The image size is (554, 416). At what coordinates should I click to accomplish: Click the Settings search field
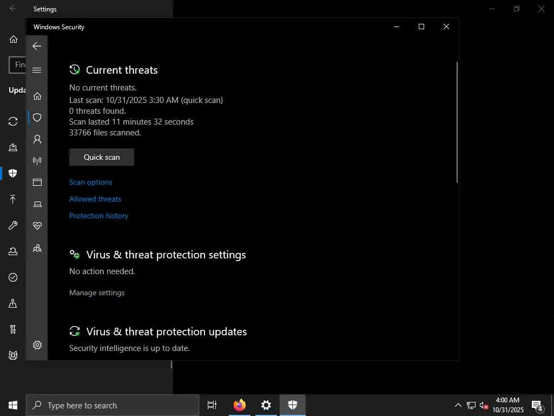point(17,65)
